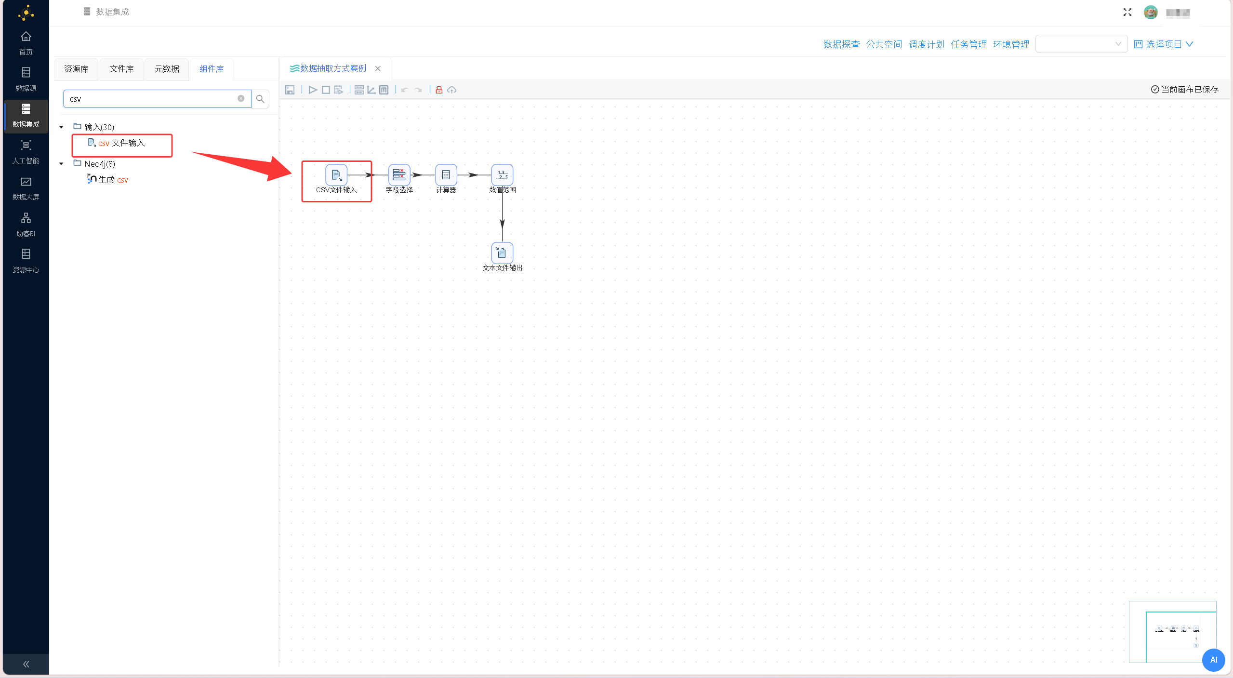Open 资源中心 in the sidebar
The image size is (1233, 678).
[26, 261]
